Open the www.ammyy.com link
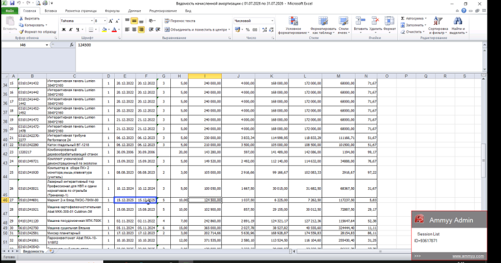 pyautogui.click(x=468, y=256)
